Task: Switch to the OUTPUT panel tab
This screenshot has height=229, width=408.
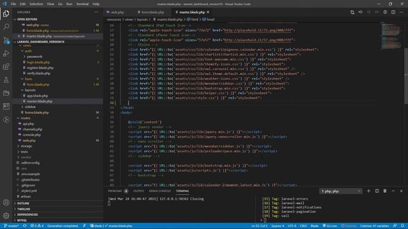Action: coord(139,191)
